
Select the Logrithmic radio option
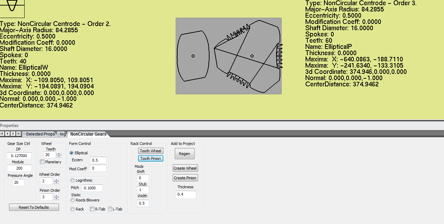coord(72,180)
